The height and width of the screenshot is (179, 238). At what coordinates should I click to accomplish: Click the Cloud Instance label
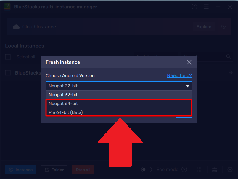(39, 27)
